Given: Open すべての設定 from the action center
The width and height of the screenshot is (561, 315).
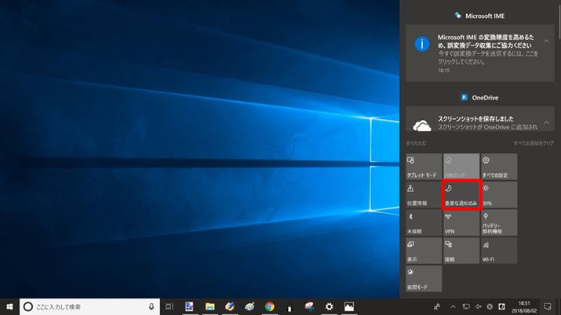Looking at the screenshot, I should pos(499,166).
